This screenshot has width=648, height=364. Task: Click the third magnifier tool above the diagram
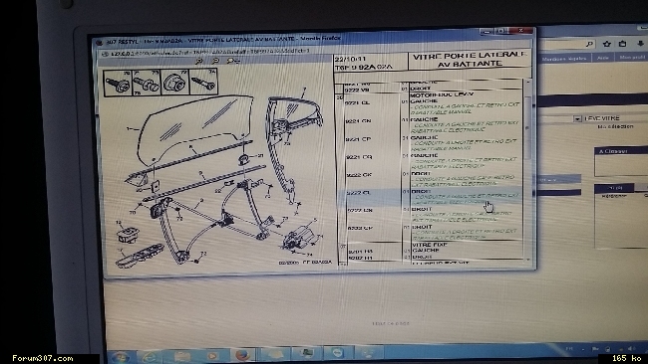click(x=232, y=61)
